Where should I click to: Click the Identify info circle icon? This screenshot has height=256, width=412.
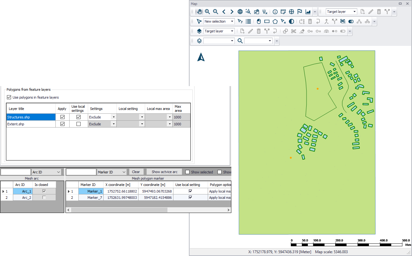tap(275, 12)
